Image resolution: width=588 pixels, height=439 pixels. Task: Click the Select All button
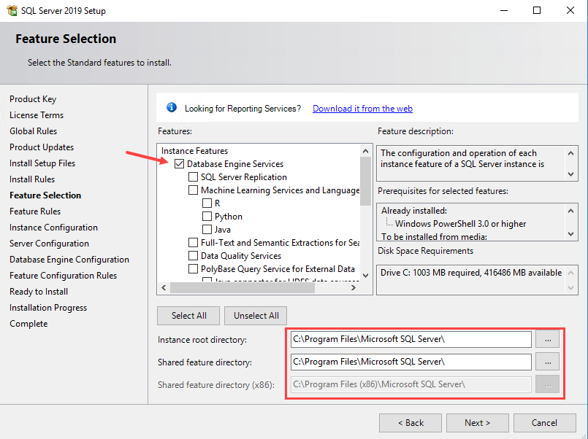click(188, 316)
